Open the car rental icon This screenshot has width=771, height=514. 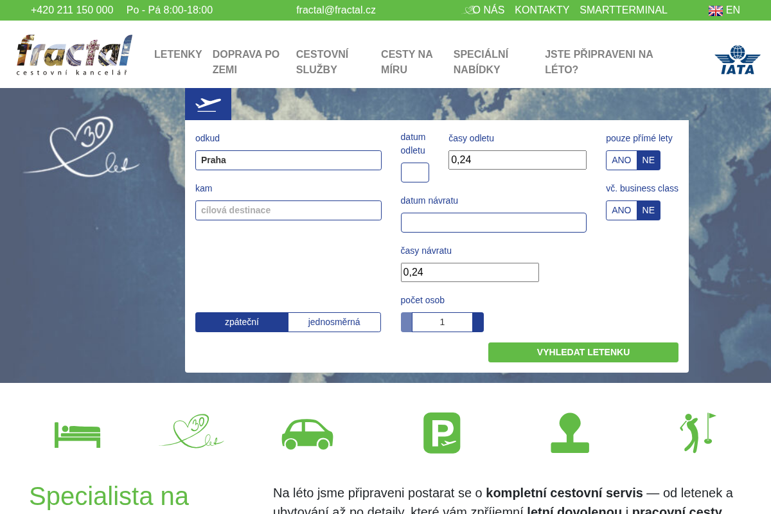307,434
